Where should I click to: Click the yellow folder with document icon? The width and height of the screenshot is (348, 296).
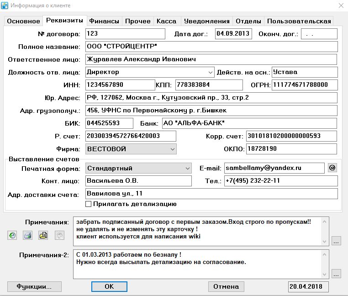43,235
